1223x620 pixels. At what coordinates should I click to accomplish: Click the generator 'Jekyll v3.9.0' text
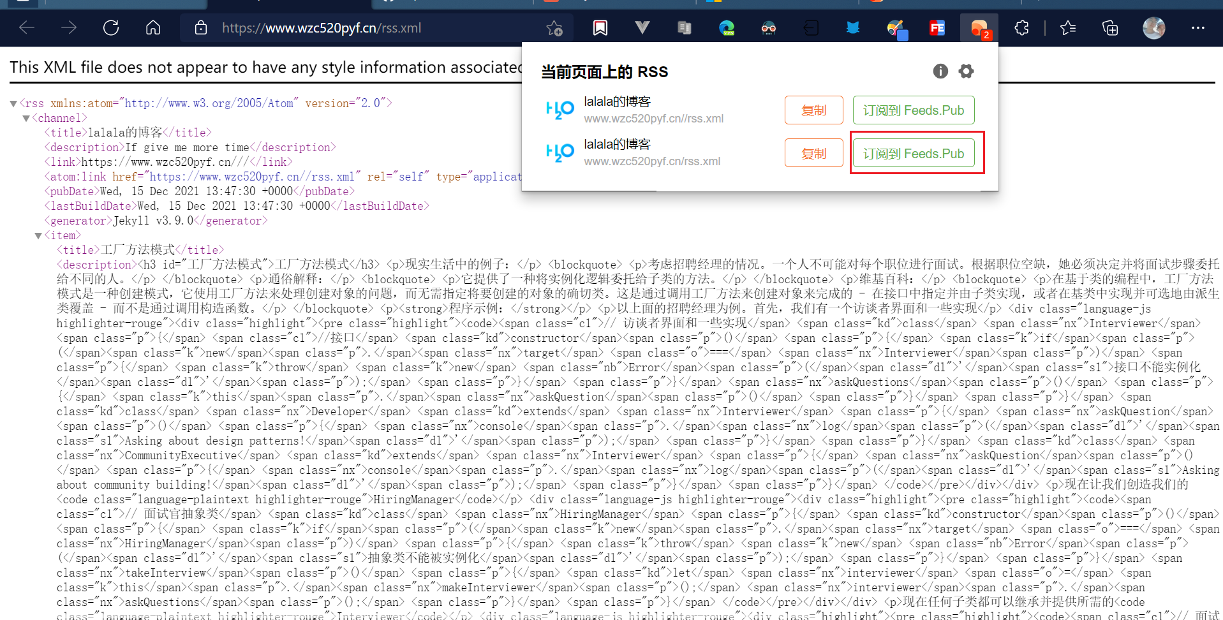(x=153, y=221)
